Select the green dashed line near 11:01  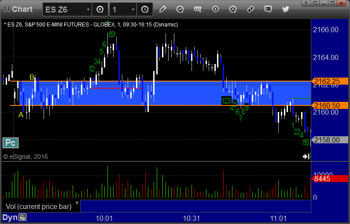(302, 98)
